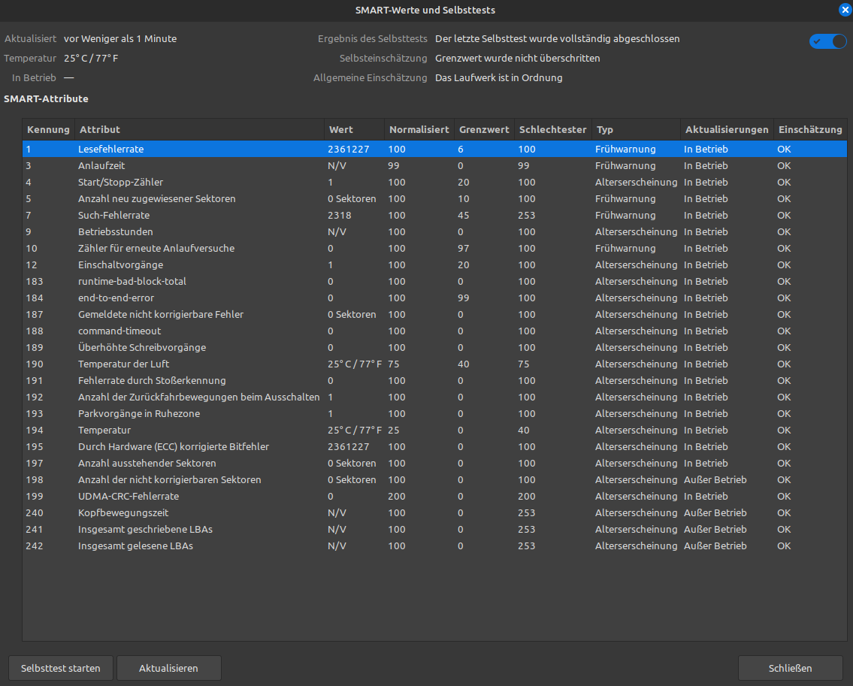The width and height of the screenshot is (853, 686).
Task: Click the Schließen button
Action: click(790, 668)
